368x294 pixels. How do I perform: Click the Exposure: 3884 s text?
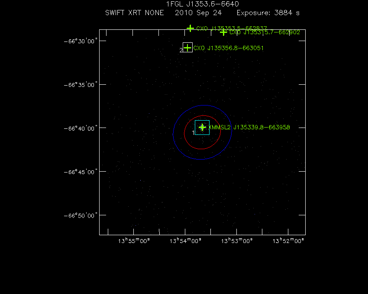tap(268, 13)
